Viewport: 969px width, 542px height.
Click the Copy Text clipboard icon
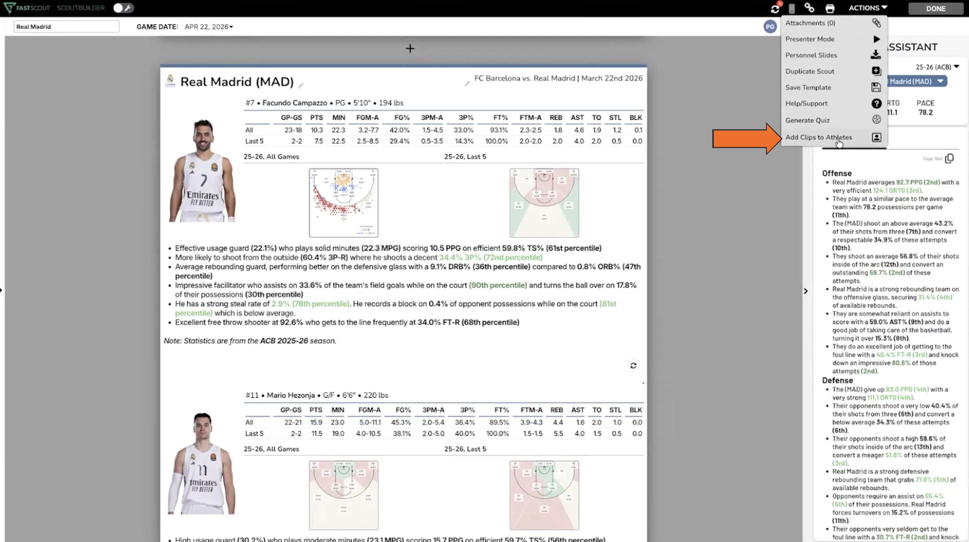point(949,159)
